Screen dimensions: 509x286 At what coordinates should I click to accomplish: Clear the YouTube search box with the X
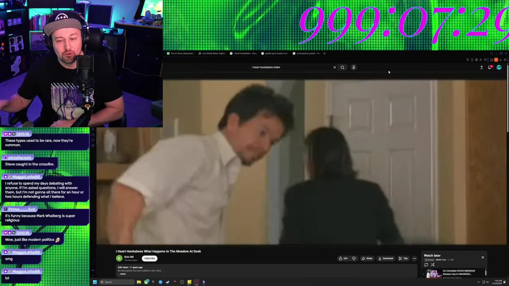click(x=334, y=67)
